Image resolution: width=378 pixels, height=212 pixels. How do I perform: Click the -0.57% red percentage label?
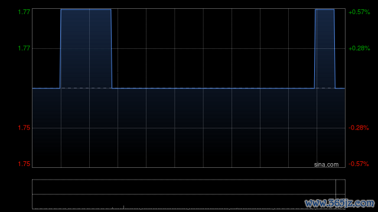tap(359, 164)
